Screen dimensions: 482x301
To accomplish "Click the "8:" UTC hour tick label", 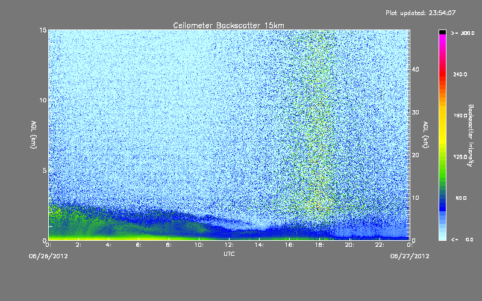I will [x=169, y=245].
